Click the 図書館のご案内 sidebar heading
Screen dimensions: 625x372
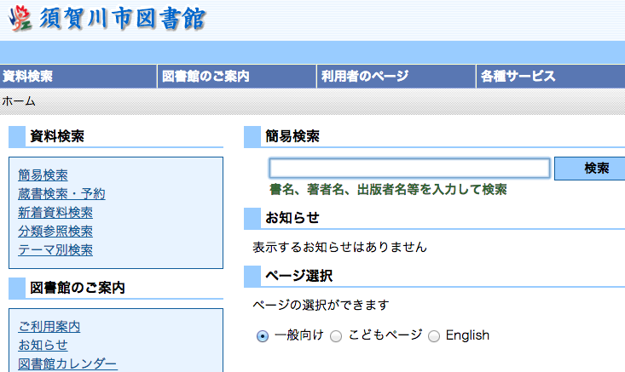pyautogui.click(x=78, y=288)
